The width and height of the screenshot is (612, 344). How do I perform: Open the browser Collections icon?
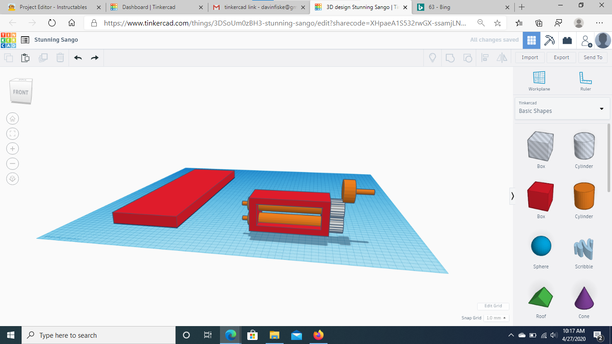pos(539,23)
